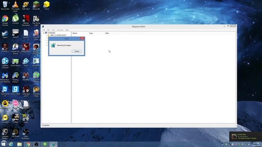Open Start Tor Browser desktop shortcut
262x147 pixels.
click(x=36, y=77)
